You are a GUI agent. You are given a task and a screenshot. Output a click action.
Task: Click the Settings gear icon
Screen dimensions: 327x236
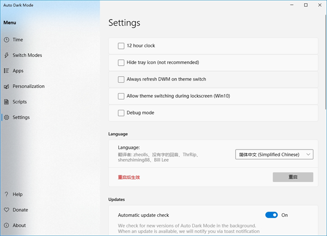pyautogui.click(x=7, y=117)
